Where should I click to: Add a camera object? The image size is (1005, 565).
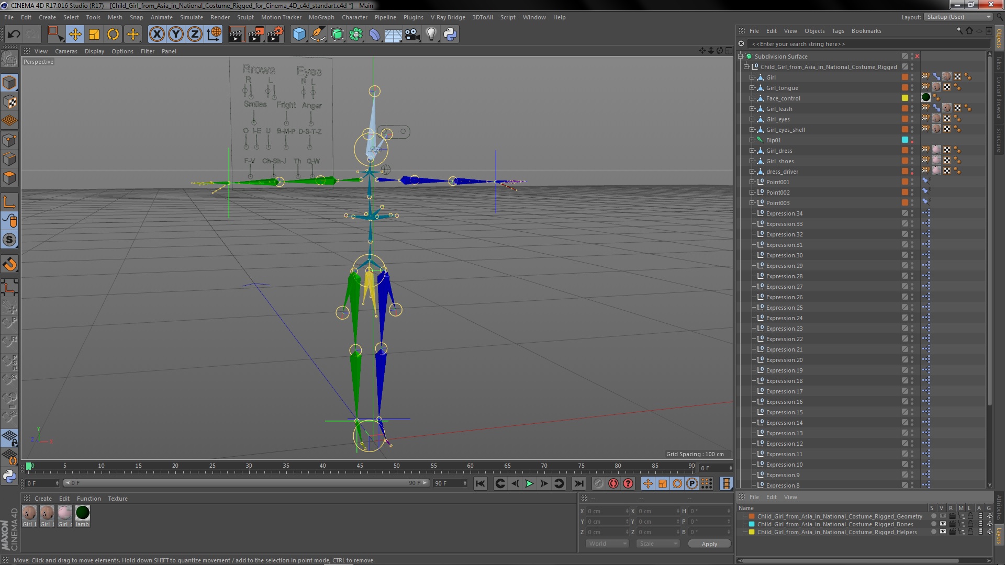(412, 35)
